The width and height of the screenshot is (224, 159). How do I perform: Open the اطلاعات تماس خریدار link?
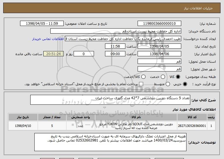click(48, 39)
